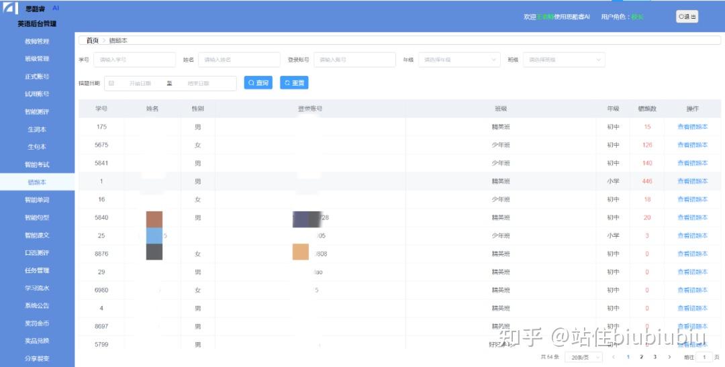Image resolution: width=725 pixels, height=367 pixels.
Task: Click the app logo icon
Action: tap(10, 8)
